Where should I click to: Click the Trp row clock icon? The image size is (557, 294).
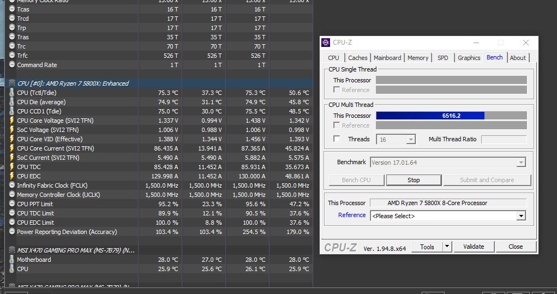[11, 27]
